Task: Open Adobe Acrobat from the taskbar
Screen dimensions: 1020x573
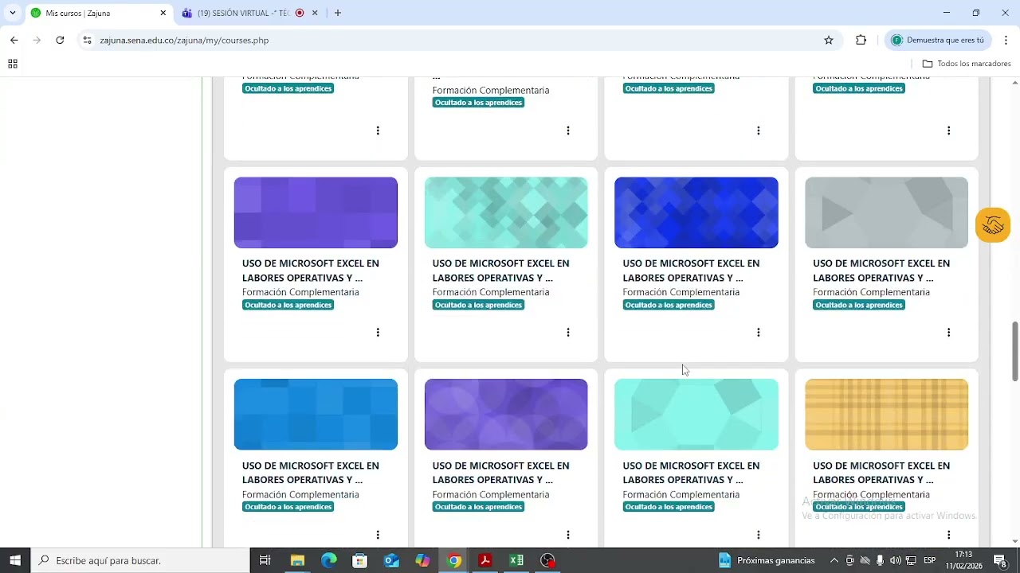Action: [x=484, y=560]
